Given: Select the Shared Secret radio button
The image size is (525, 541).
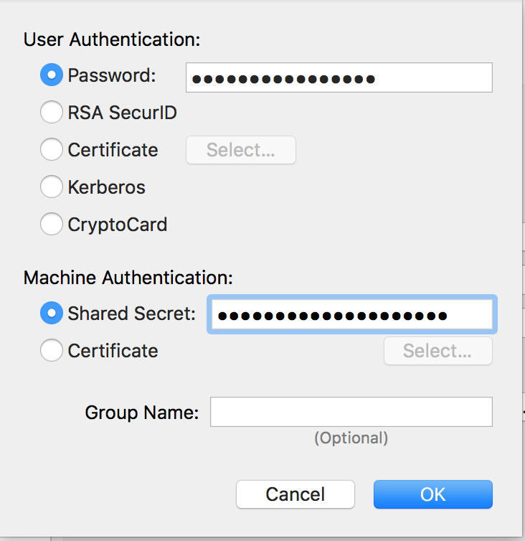Looking at the screenshot, I should [52, 314].
